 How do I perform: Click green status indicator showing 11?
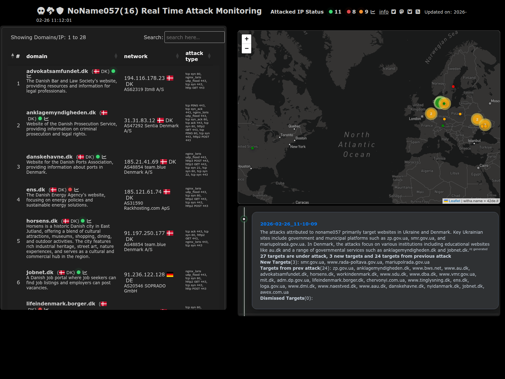point(331,12)
